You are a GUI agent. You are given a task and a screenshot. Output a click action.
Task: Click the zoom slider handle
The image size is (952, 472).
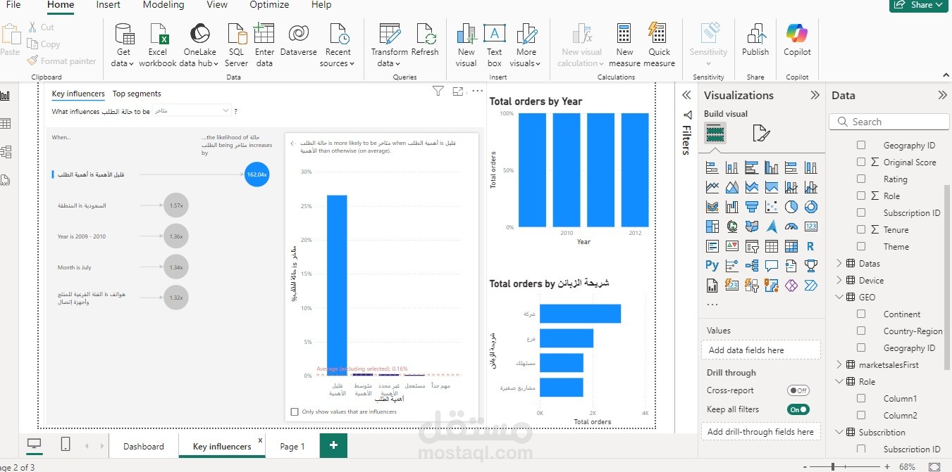click(833, 466)
